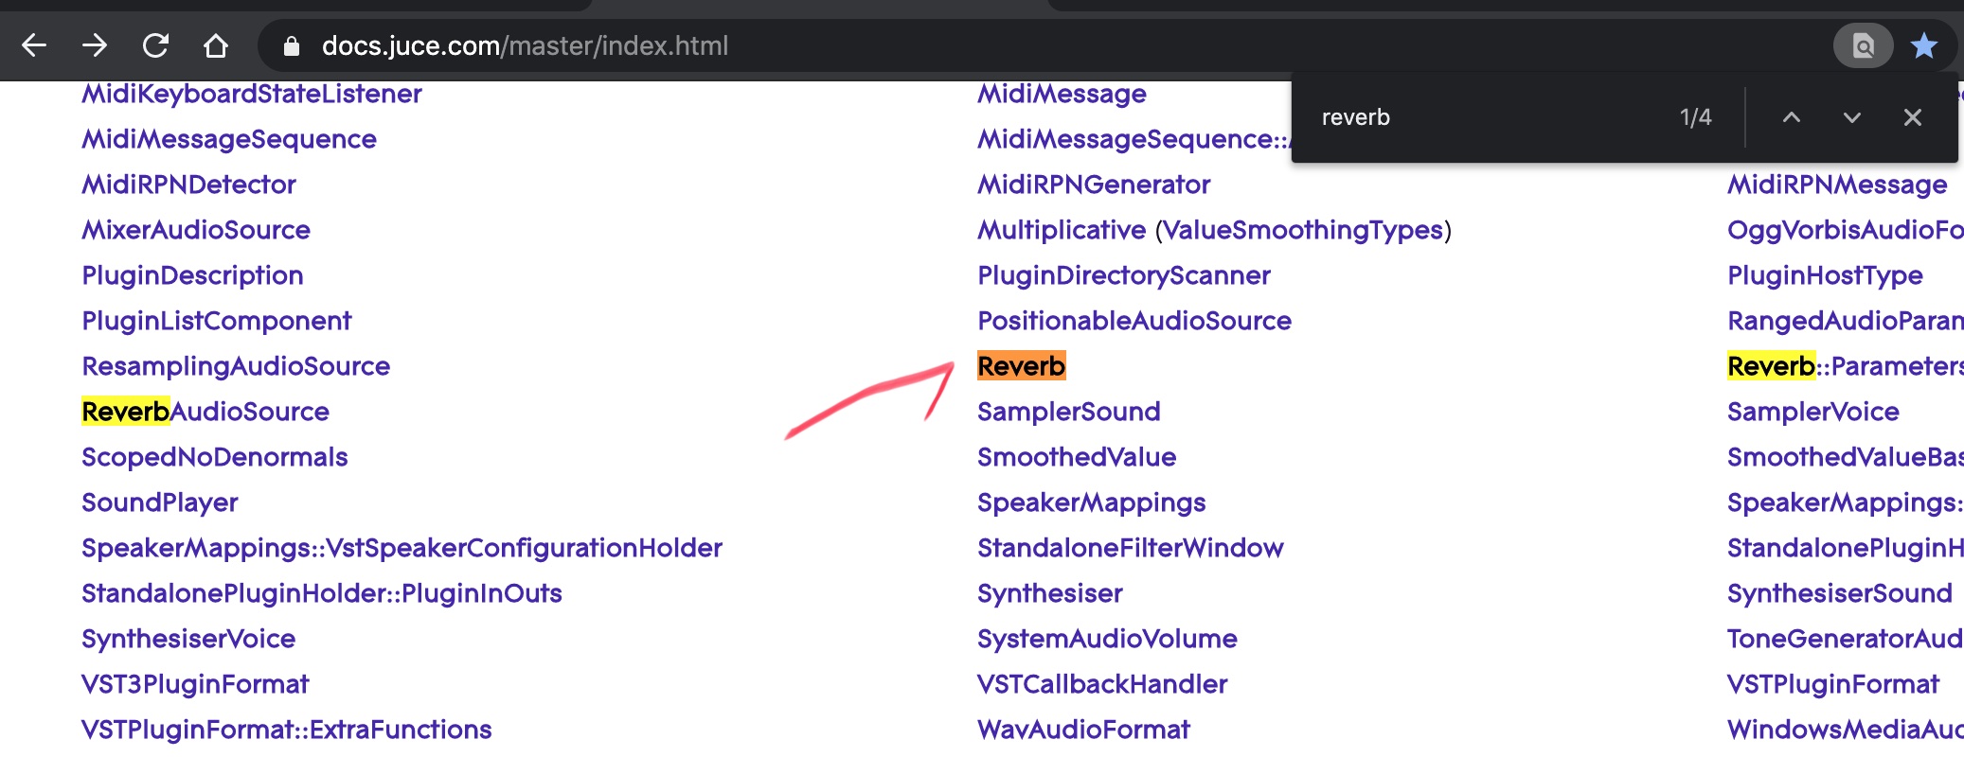The width and height of the screenshot is (1964, 757).
Task: Reload the page with refresh icon
Action: (155, 45)
